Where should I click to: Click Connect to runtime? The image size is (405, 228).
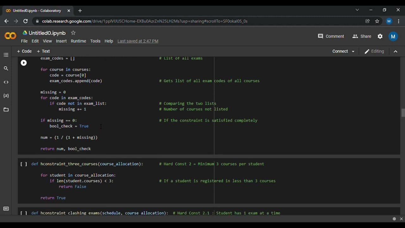click(x=340, y=51)
